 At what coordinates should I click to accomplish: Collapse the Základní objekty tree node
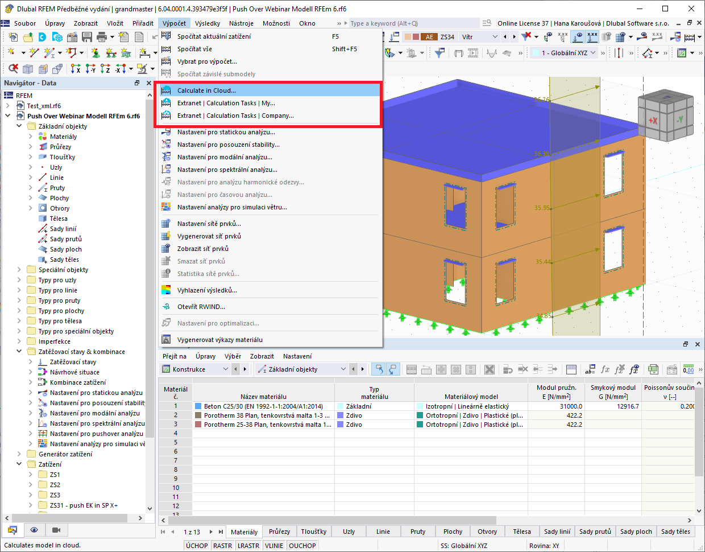pos(19,126)
